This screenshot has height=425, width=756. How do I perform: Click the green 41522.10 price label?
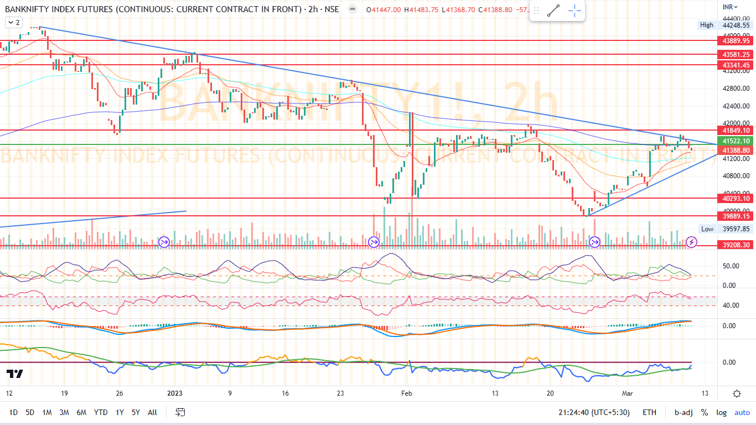(x=736, y=142)
